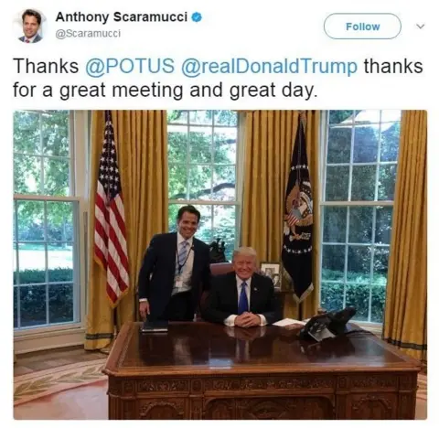439x428 pixels.
Task: Open the @POTUS mention link
Action: tap(130, 66)
